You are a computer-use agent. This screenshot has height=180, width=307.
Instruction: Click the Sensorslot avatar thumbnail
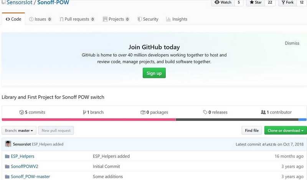click(8, 144)
